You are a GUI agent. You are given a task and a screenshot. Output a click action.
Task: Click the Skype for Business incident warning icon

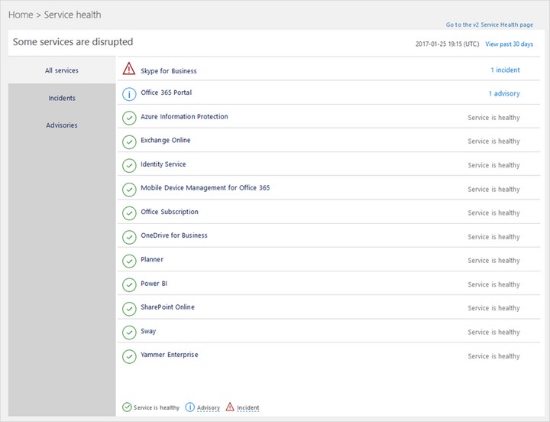(129, 70)
